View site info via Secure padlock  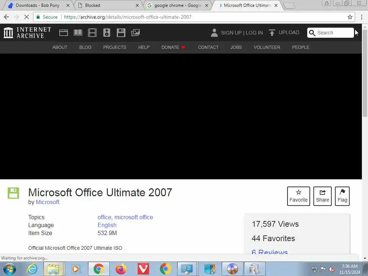pos(47,17)
